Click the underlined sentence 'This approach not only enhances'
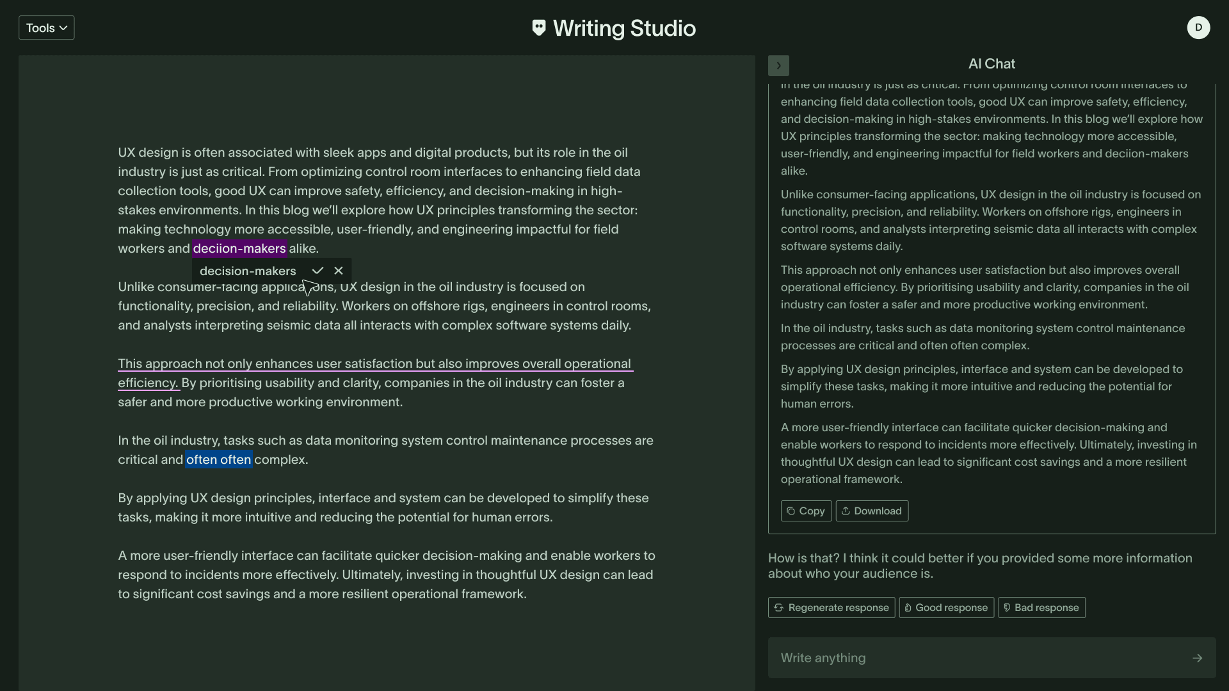Screen dimensions: 1229x691 point(375,373)
